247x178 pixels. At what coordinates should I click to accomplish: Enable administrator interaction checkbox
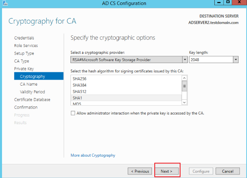73,113
